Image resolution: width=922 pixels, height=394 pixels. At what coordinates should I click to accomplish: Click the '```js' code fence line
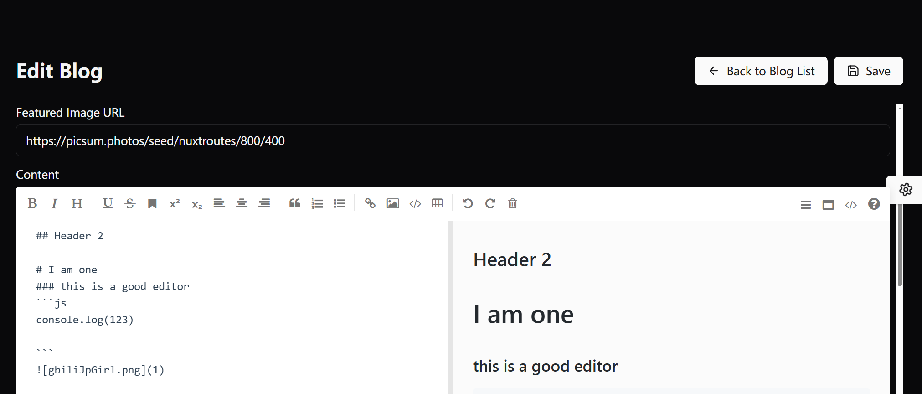pos(52,303)
